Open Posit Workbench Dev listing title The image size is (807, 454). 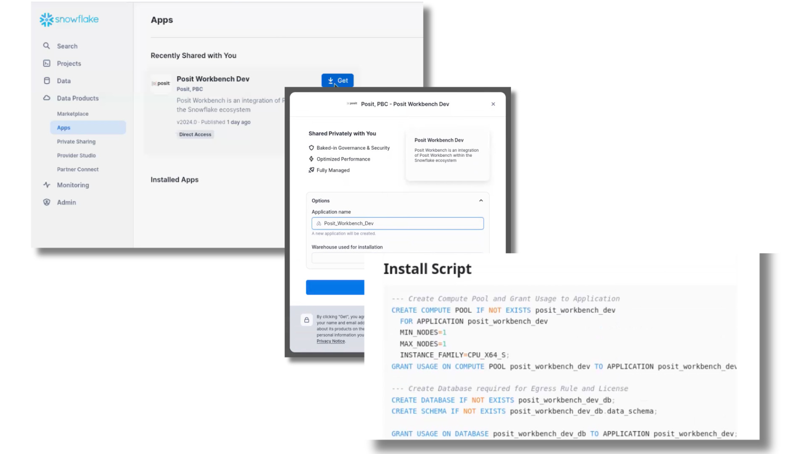pos(213,79)
